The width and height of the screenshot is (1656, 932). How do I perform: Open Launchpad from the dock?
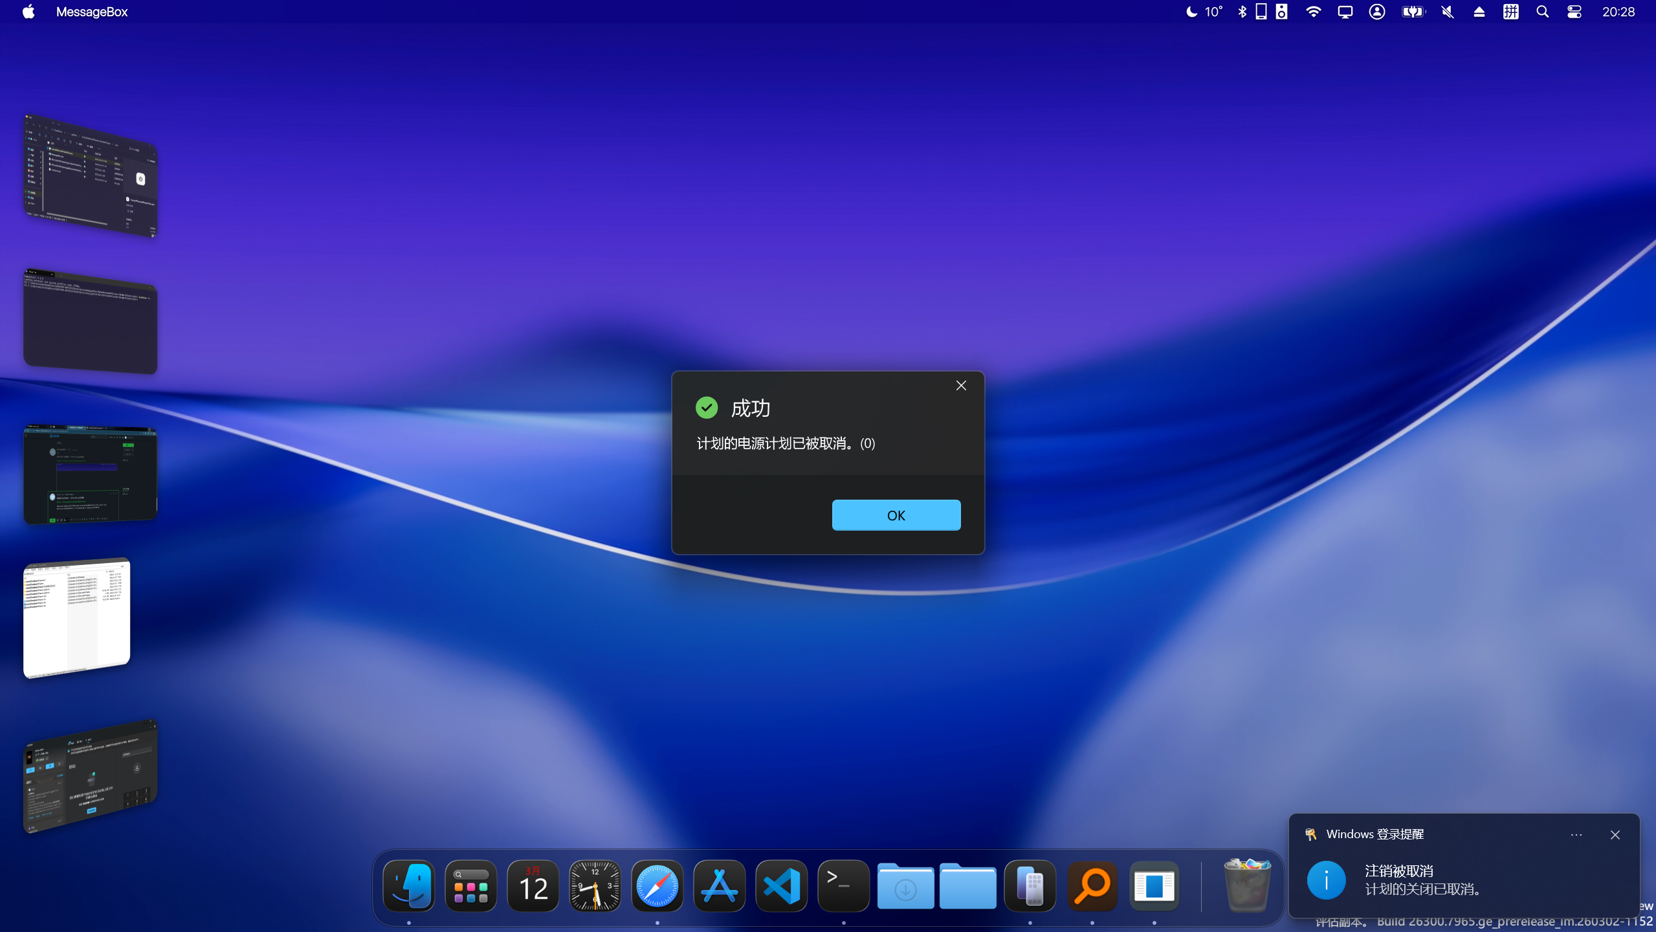coord(470,885)
